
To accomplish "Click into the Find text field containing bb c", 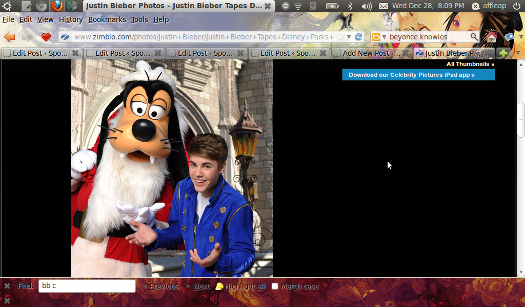I will click(x=87, y=286).
